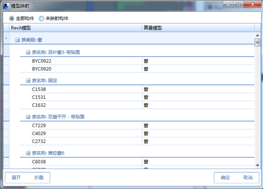
Task: Select the C1531 row
Action: tap(142, 97)
